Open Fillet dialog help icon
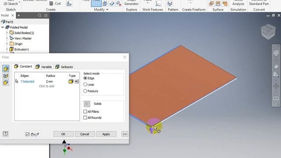The image size is (281, 158). [5, 134]
